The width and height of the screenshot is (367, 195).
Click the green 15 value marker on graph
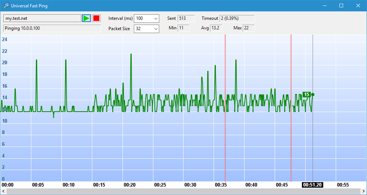tap(306, 94)
